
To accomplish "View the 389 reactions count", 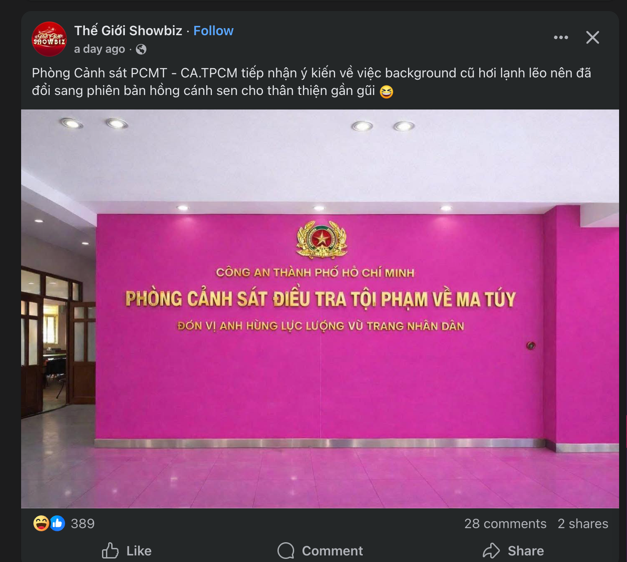I will [83, 524].
